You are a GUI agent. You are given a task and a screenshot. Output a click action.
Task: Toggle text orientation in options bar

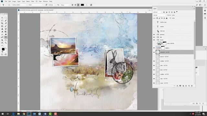[x=9, y=5]
